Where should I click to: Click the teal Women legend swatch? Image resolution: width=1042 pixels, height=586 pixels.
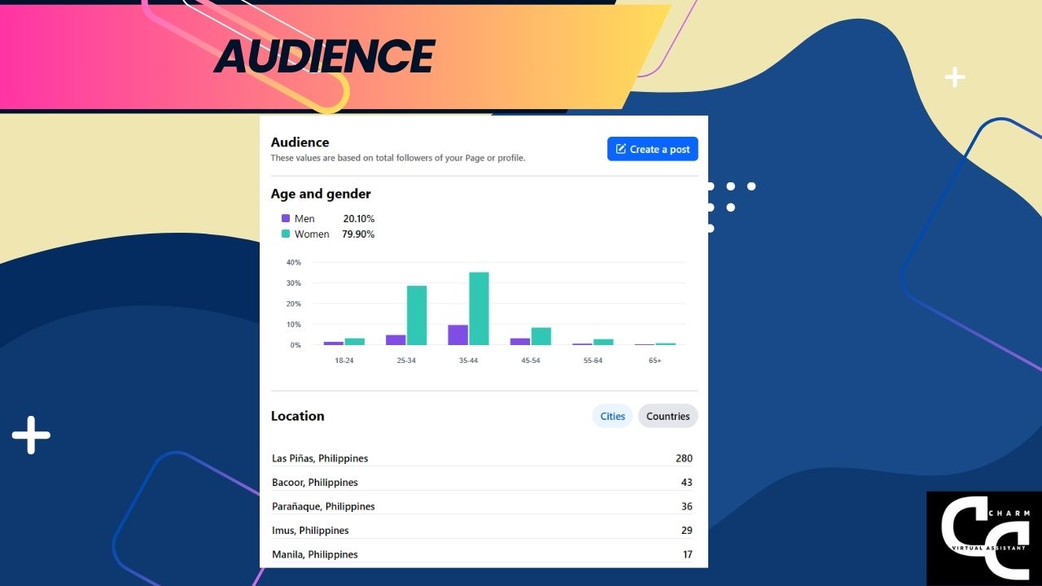(x=286, y=234)
